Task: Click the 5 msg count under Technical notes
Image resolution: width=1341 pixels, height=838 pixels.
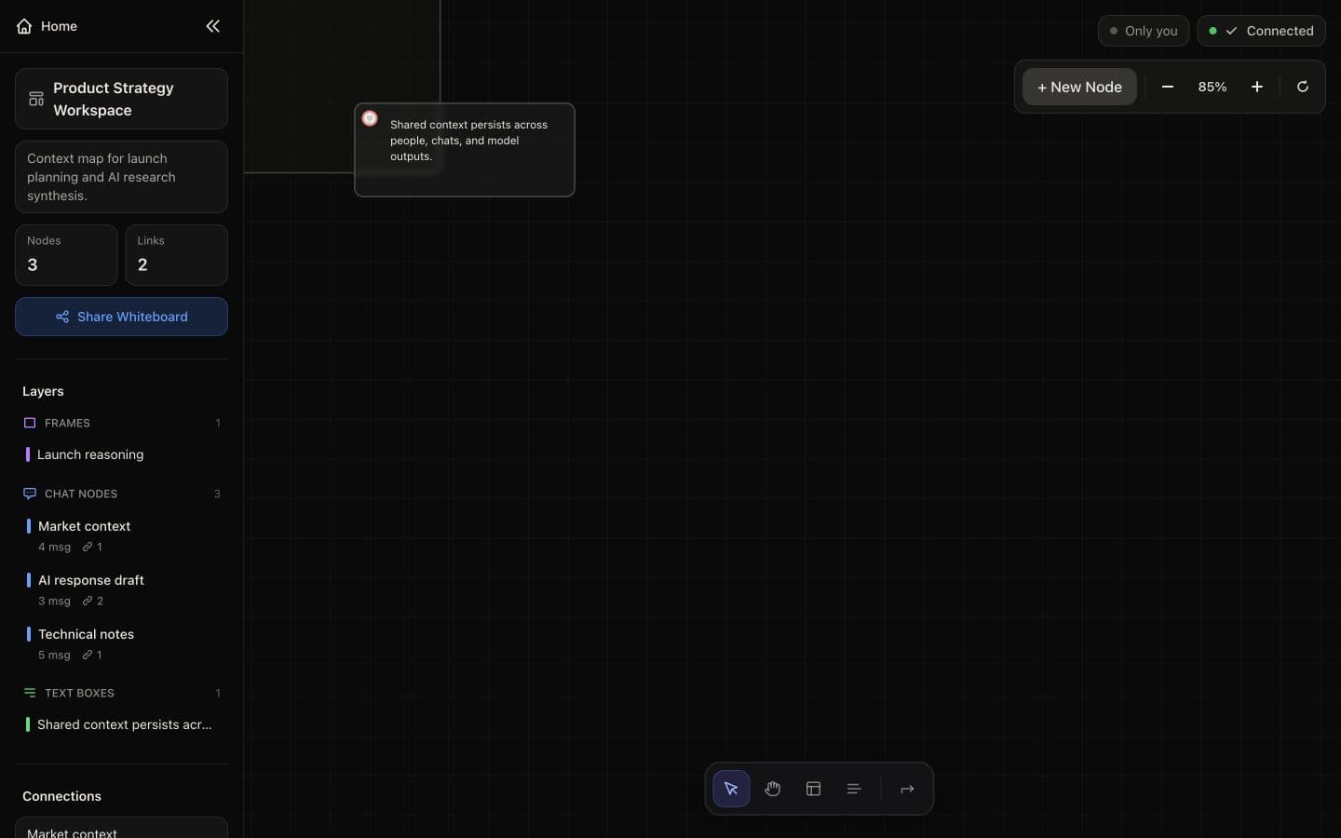Action: [54, 655]
